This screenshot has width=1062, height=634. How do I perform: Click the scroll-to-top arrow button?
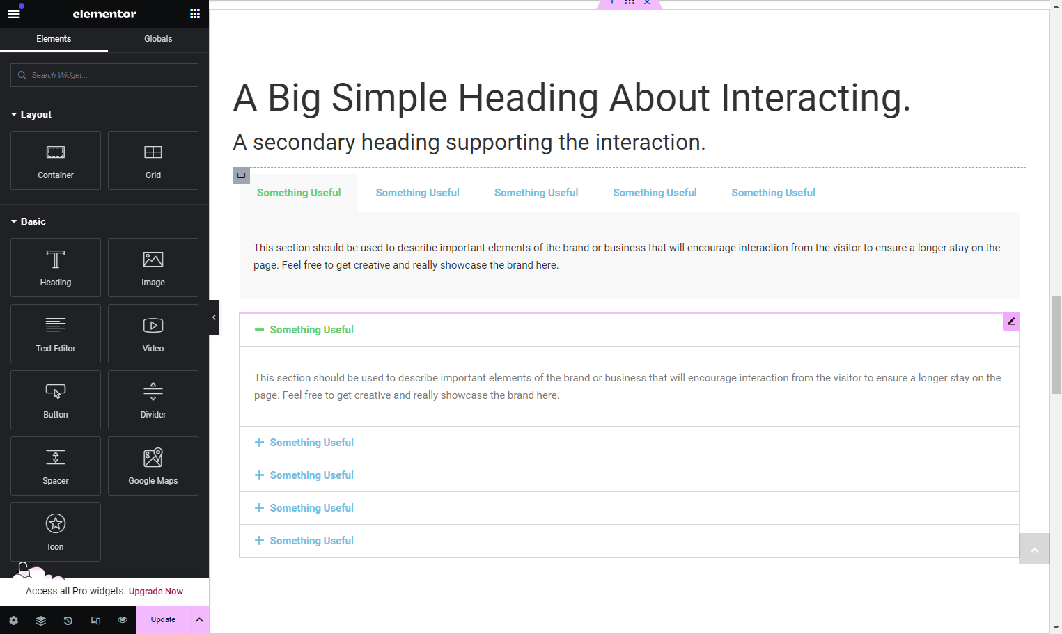click(1035, 550)
